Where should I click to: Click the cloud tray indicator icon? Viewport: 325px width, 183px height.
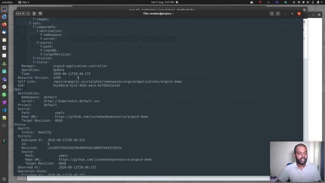click(252, 2)
